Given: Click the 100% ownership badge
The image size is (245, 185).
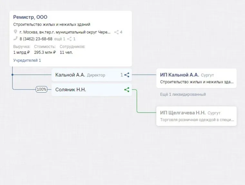Looking at the screenshot, I should coord(42,89).
